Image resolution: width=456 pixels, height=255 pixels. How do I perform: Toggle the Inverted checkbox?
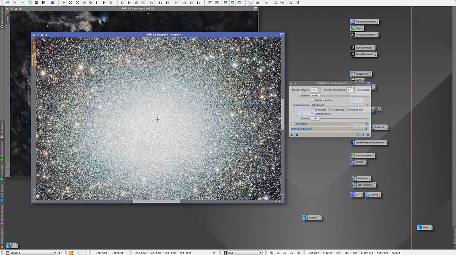[x=358, y=90]
